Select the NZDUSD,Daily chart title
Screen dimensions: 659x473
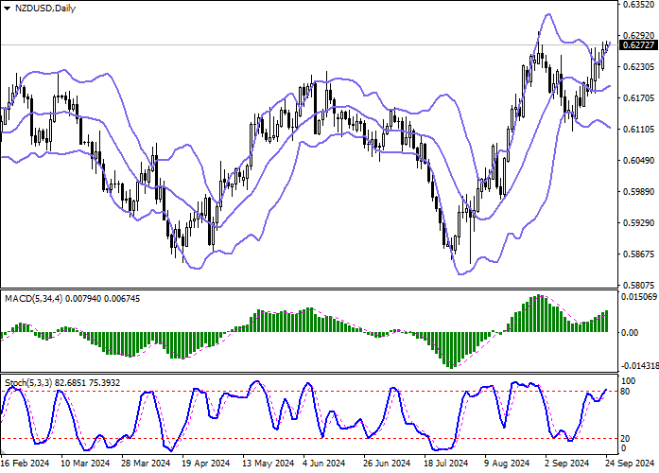click(45, 9)
